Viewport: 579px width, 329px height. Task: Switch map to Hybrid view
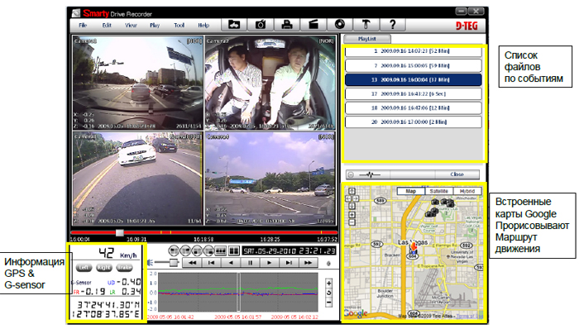tap(467, 191)
